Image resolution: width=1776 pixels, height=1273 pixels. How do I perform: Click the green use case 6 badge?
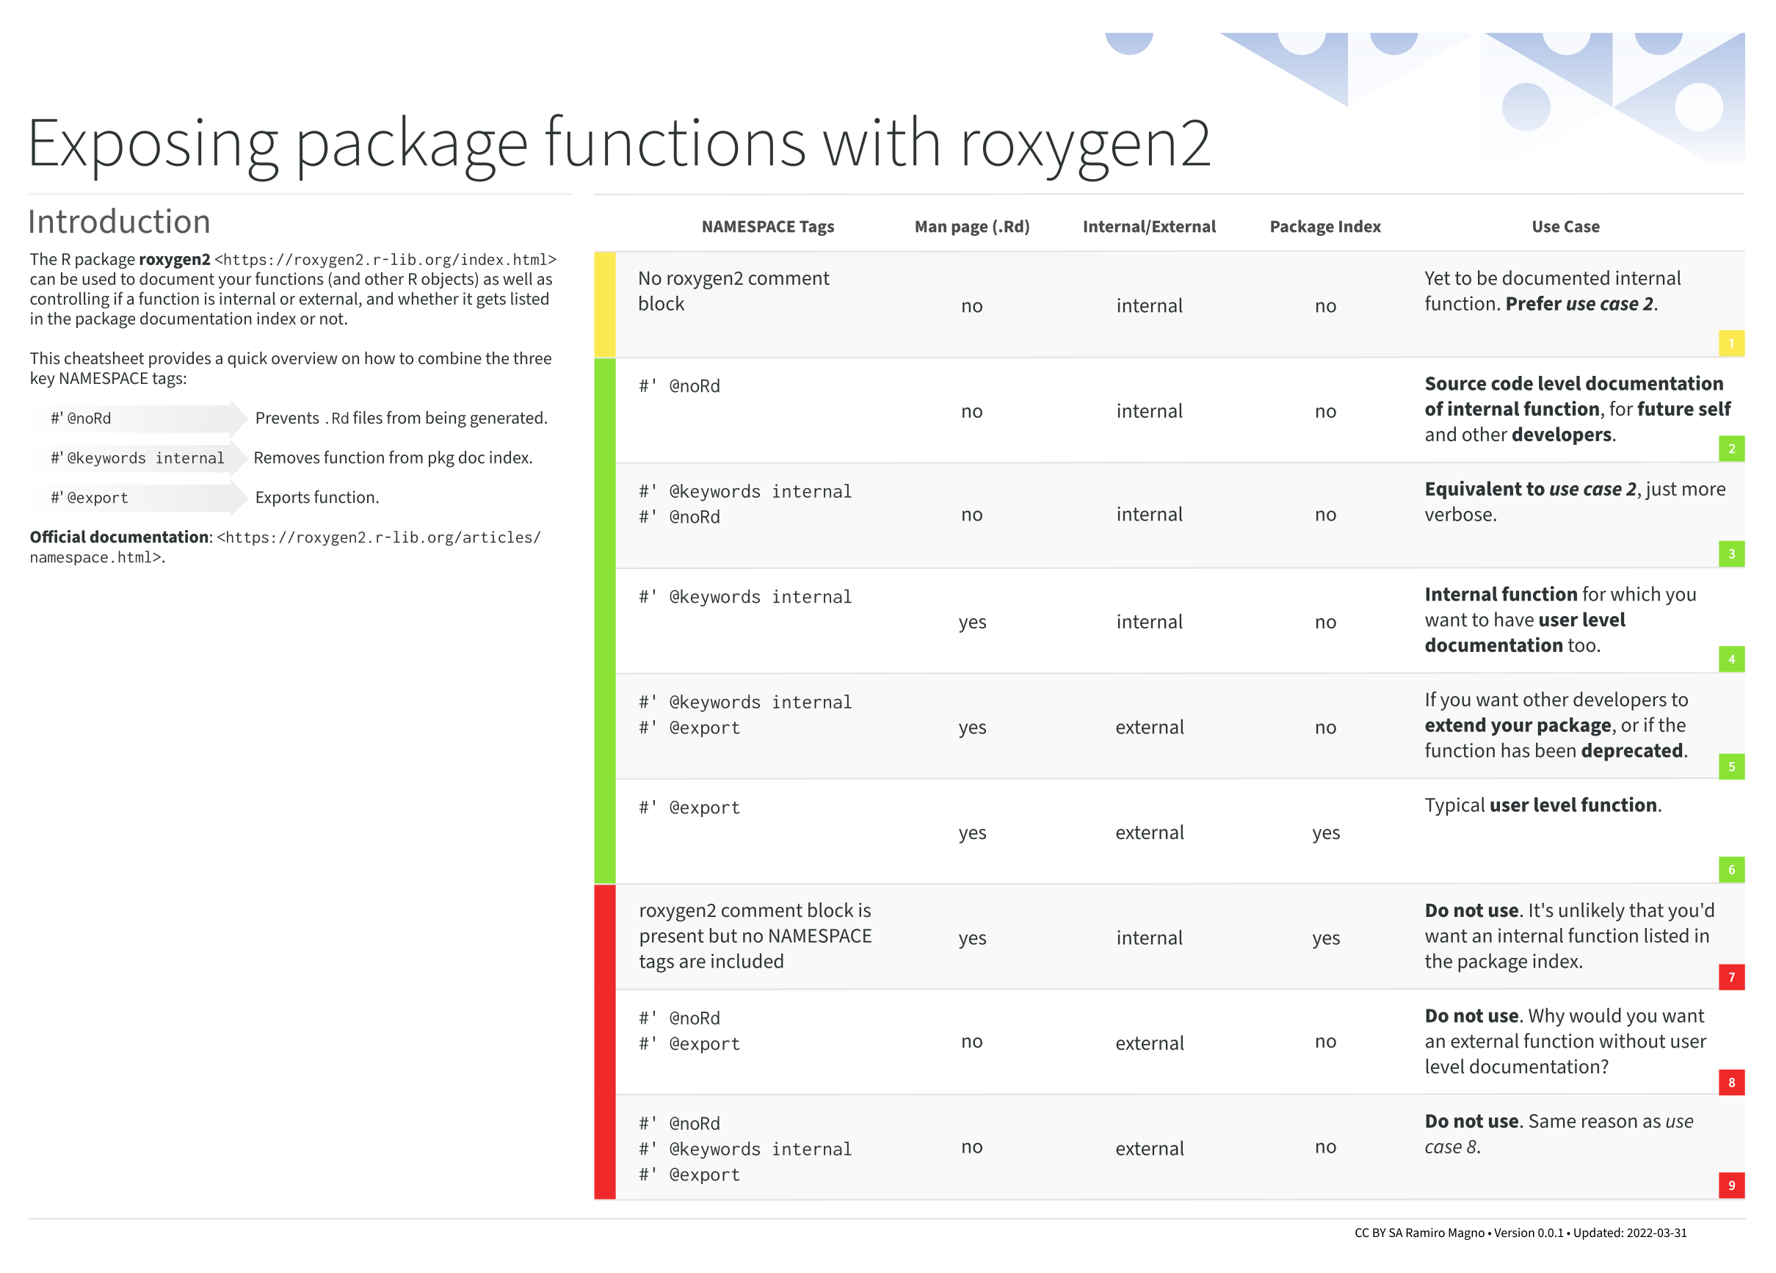point(1730,869)
